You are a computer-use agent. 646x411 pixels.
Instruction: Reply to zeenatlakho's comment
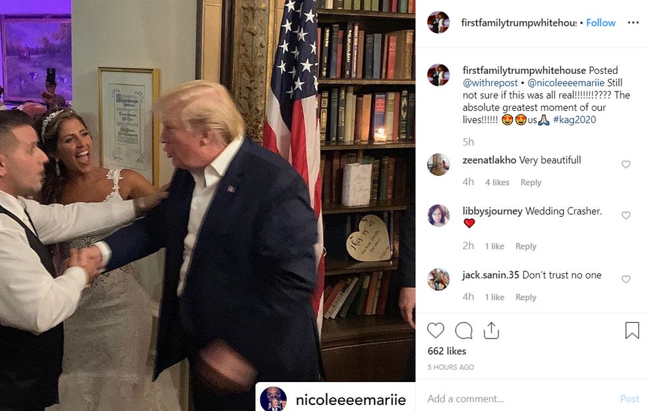click(x=531, y=182)
